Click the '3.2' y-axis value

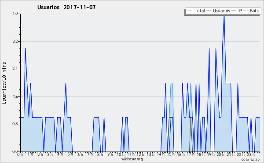tap(15, 41)
